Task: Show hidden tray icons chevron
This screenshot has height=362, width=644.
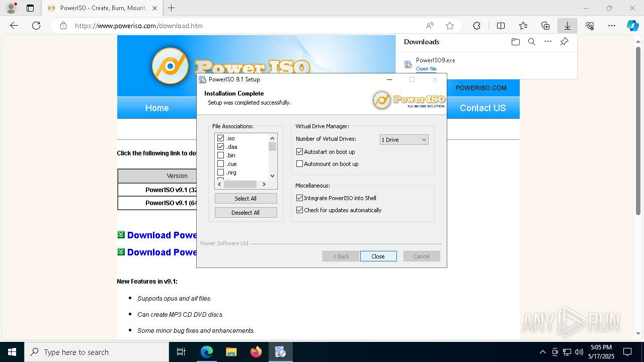Action: 542,352
